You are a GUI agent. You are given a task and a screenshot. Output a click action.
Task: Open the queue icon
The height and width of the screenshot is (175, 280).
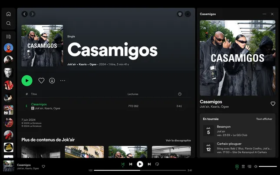(243, 166)
